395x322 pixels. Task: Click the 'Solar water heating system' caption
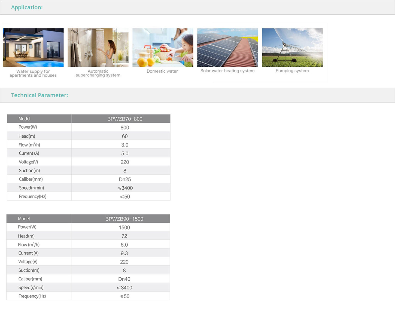227,71
